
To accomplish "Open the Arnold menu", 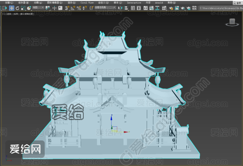I will click(x=159, y=3).
